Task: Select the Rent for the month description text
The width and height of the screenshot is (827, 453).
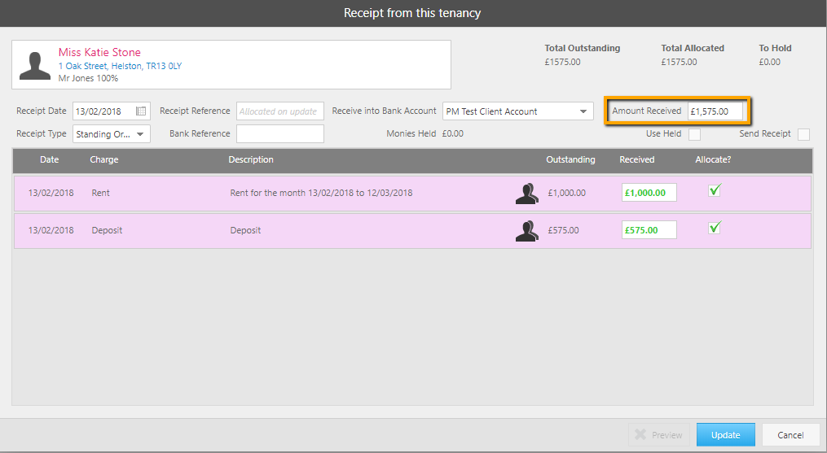Action: (x=321, y=193)
